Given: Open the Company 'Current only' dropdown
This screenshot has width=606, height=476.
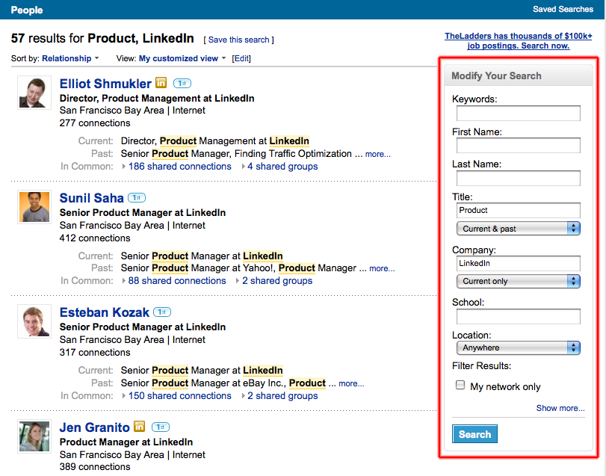Looking at the screenshot, I should click(x=518, y=281).
